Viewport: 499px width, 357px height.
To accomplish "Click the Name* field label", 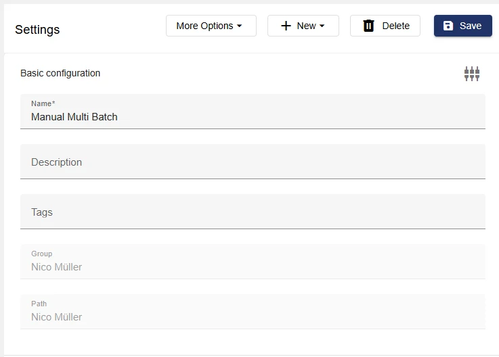I will (x=43, y=103).
